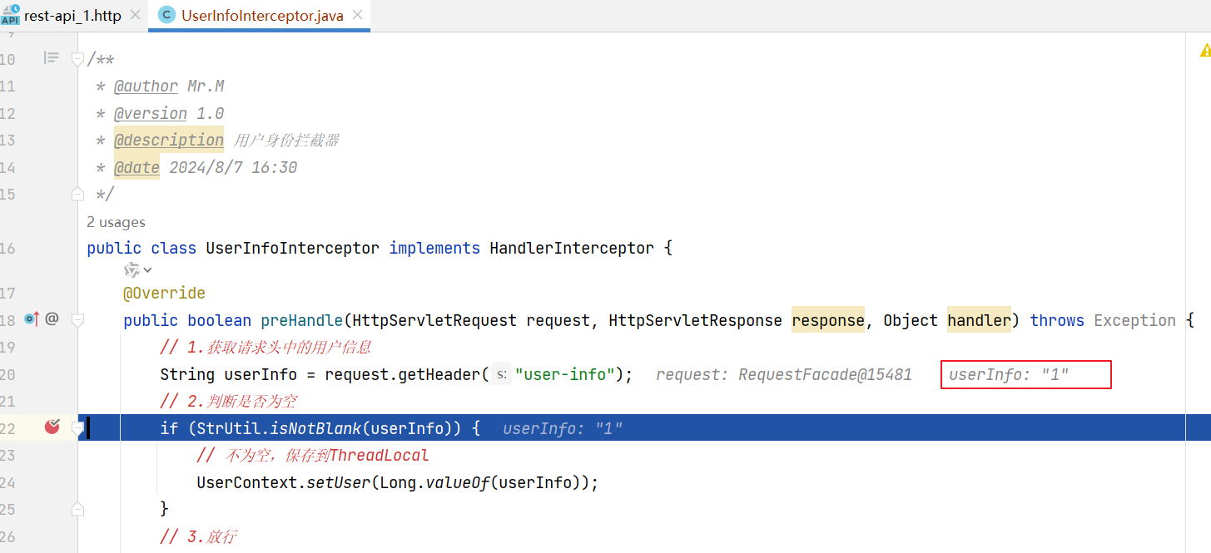Click the implemented method gutter icon on line 18
This screenshot has width=1211, height=553.
click(32, 318)
